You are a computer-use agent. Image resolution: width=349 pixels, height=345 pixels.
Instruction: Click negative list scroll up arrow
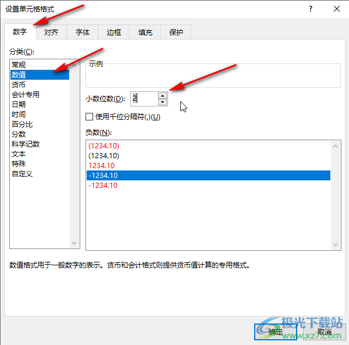336,146
